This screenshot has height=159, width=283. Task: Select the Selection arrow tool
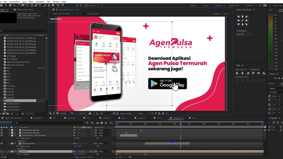pos(6,5)
